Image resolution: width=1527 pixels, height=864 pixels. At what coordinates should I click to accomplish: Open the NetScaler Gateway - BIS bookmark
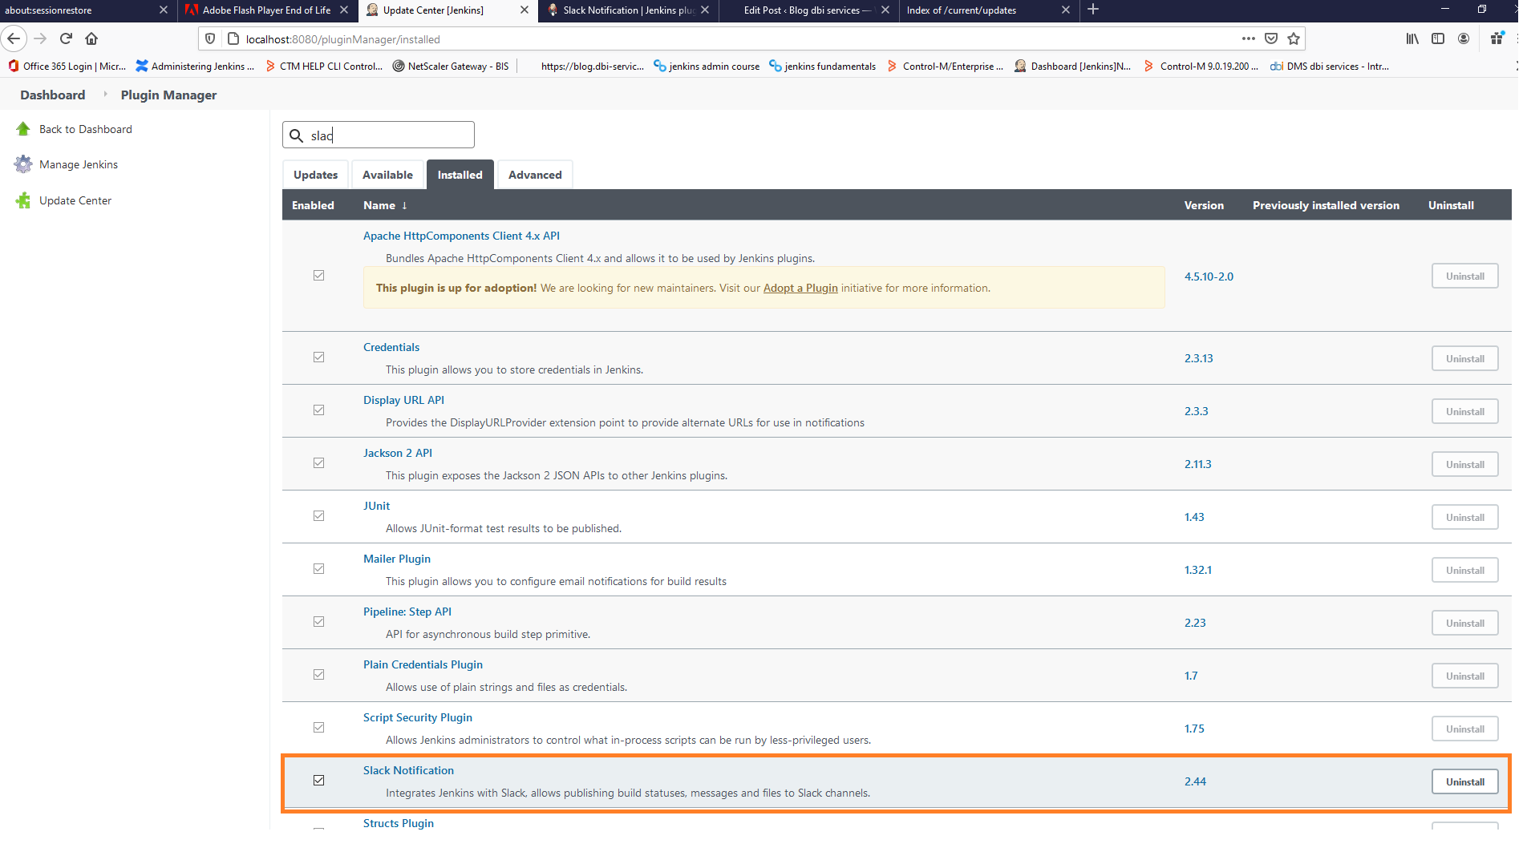[x=451, y=67]
